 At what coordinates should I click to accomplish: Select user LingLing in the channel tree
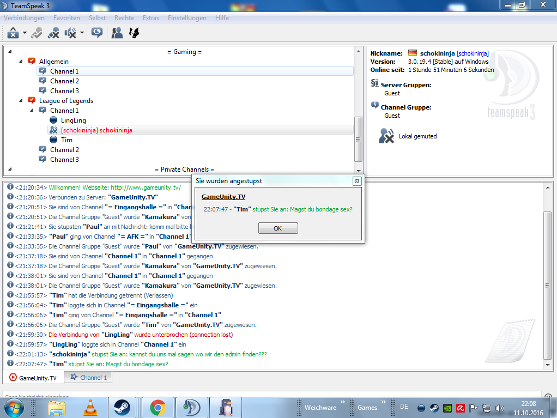(73, 120)
